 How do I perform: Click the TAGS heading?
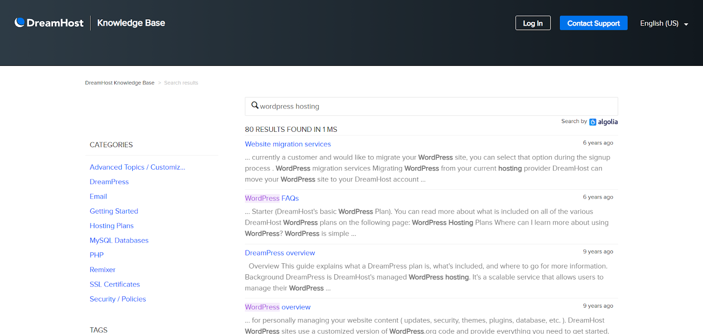click(98, 330)
